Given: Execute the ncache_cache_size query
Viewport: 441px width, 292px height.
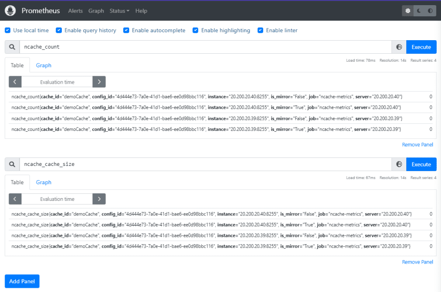Looking at the screenshot, I should (x=421, y=164).
